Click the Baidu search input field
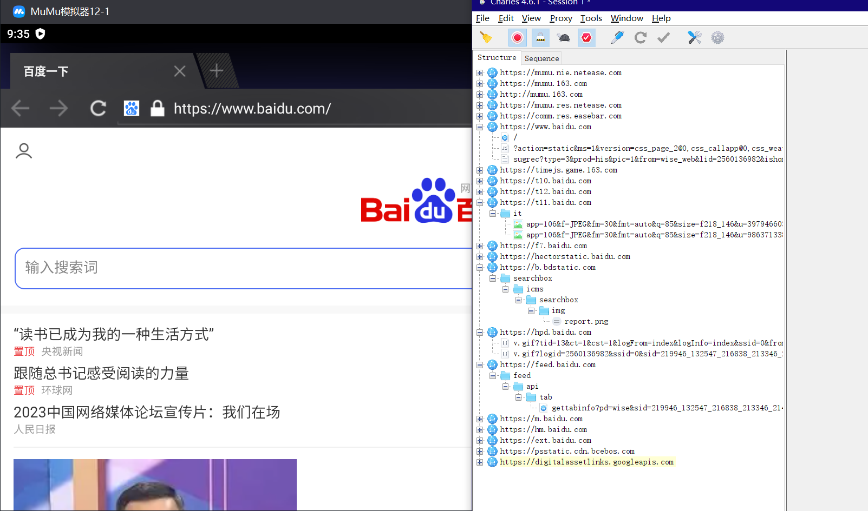This screenshot has height=511, width=868. point(244,268)
